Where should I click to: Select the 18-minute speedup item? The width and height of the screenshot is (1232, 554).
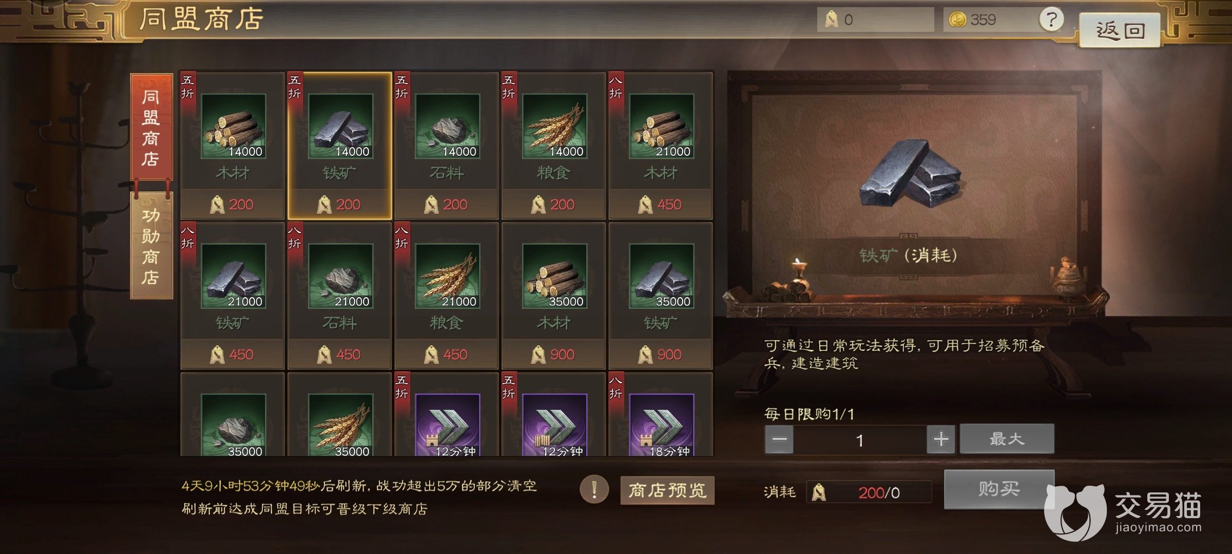tap(661, 414)
